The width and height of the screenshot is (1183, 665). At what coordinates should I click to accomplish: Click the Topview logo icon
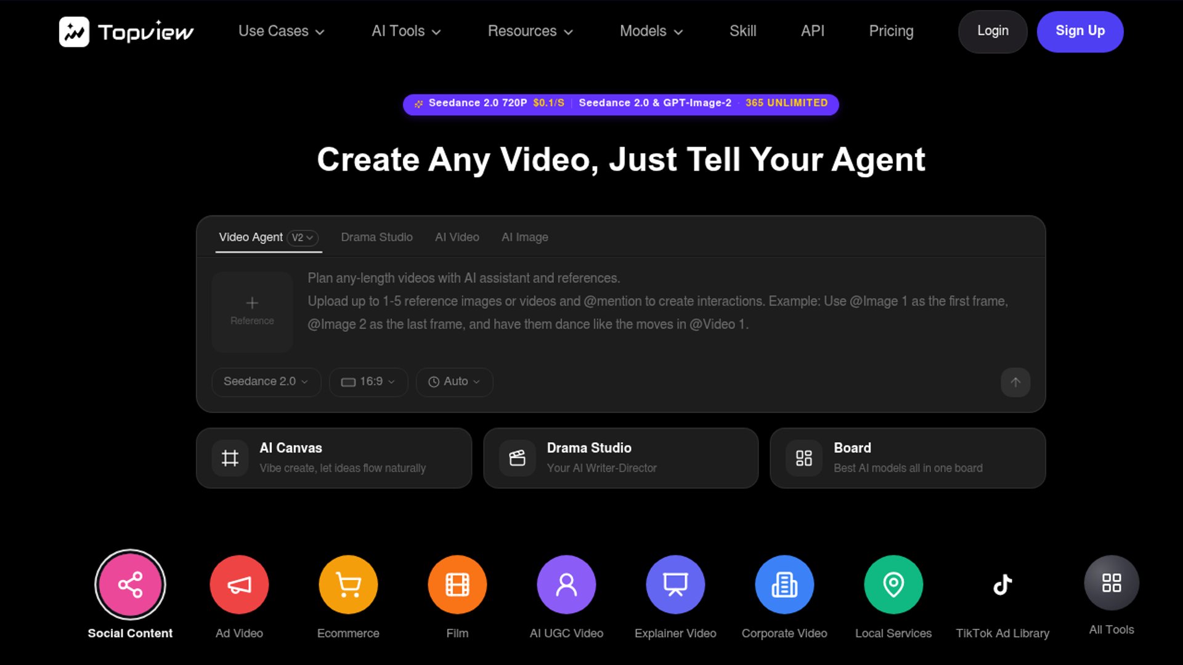tap(74, 31)
